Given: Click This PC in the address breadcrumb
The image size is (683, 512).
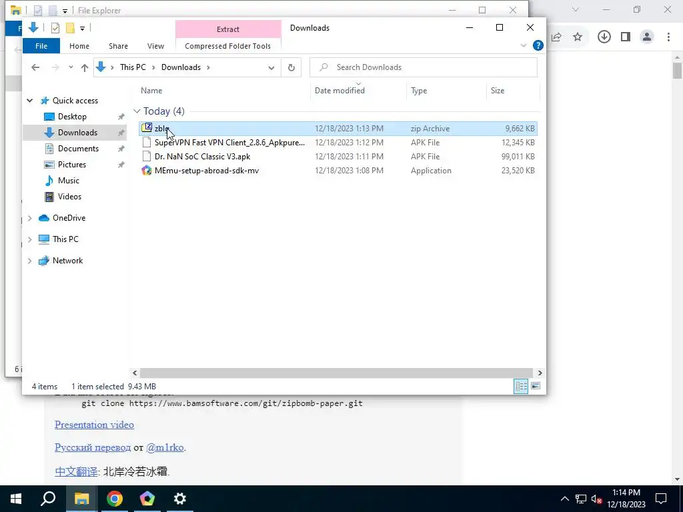Looking at the screenshot, I should point(133,67).
